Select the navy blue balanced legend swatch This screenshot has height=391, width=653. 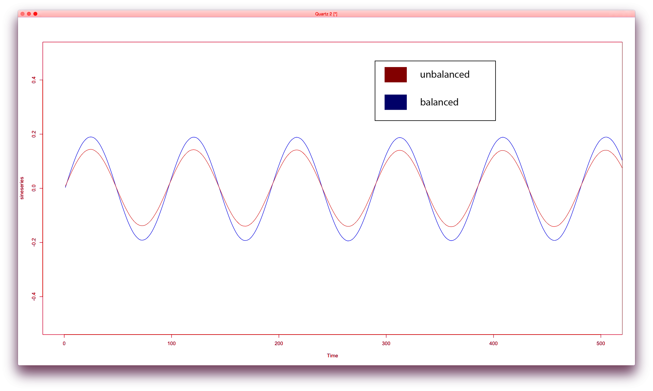pyautogui.click(x=395, y=102)
